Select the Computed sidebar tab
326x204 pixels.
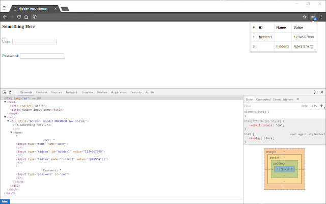263,99
